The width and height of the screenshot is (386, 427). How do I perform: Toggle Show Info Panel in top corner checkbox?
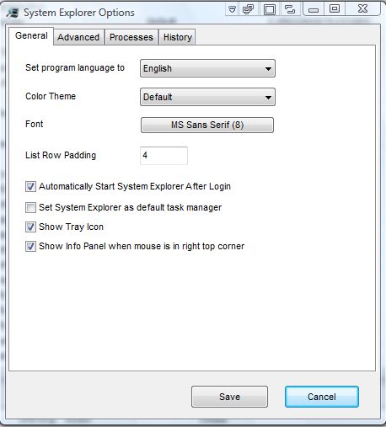coord(30,246)
